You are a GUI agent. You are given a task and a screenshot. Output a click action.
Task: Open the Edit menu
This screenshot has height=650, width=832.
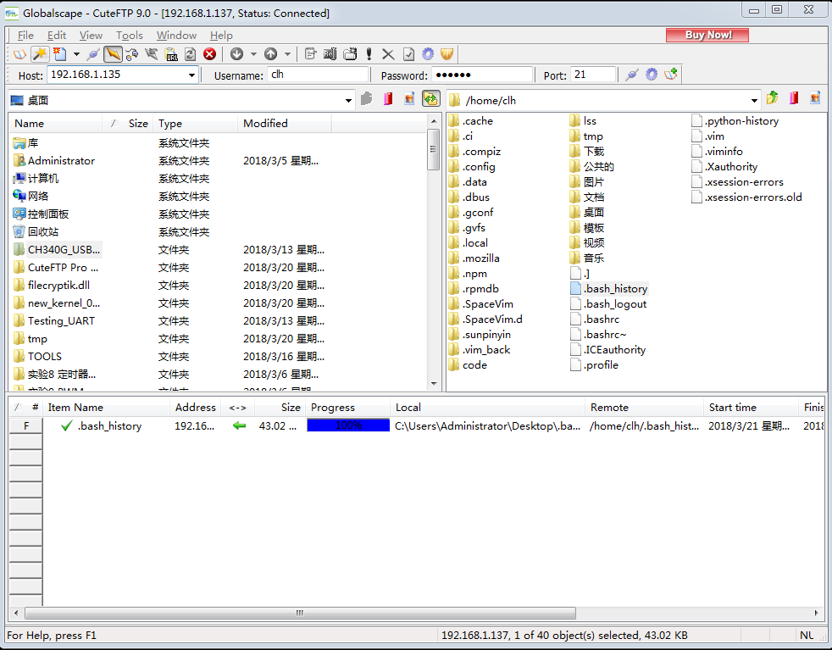click(57, 36)
